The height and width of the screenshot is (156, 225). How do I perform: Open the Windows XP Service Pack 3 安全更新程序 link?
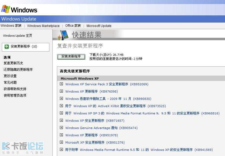(107, 84)
